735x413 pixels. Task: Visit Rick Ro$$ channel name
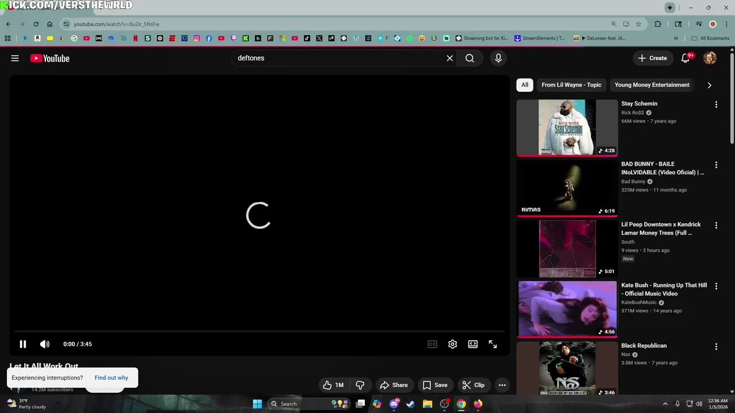pos(632,112)
